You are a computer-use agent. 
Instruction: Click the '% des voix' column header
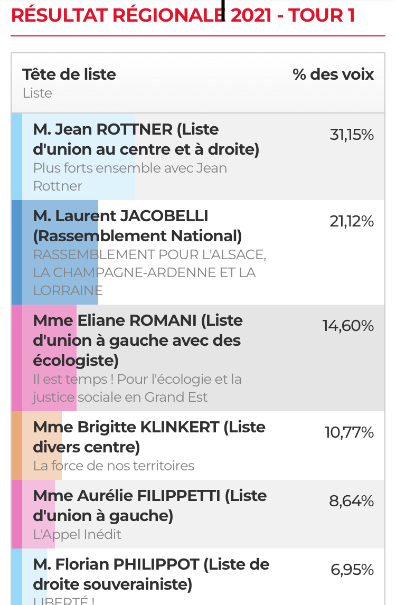tap(333, 74)
